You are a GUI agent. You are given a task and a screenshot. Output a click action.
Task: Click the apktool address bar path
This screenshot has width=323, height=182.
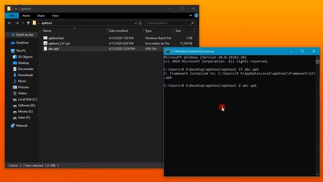(46, 23)
